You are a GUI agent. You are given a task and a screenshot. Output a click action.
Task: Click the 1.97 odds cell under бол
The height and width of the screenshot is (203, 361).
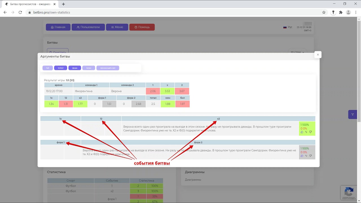click(182, 104)
